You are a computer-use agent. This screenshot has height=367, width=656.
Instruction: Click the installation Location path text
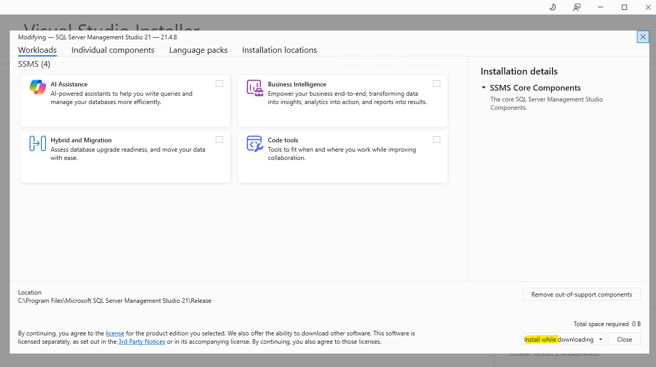[115, 301]
